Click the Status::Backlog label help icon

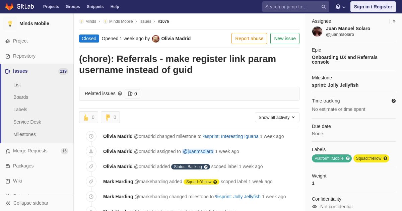coord(206,167)
